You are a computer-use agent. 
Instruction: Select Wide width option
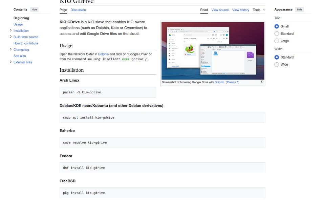click(277, 64)
